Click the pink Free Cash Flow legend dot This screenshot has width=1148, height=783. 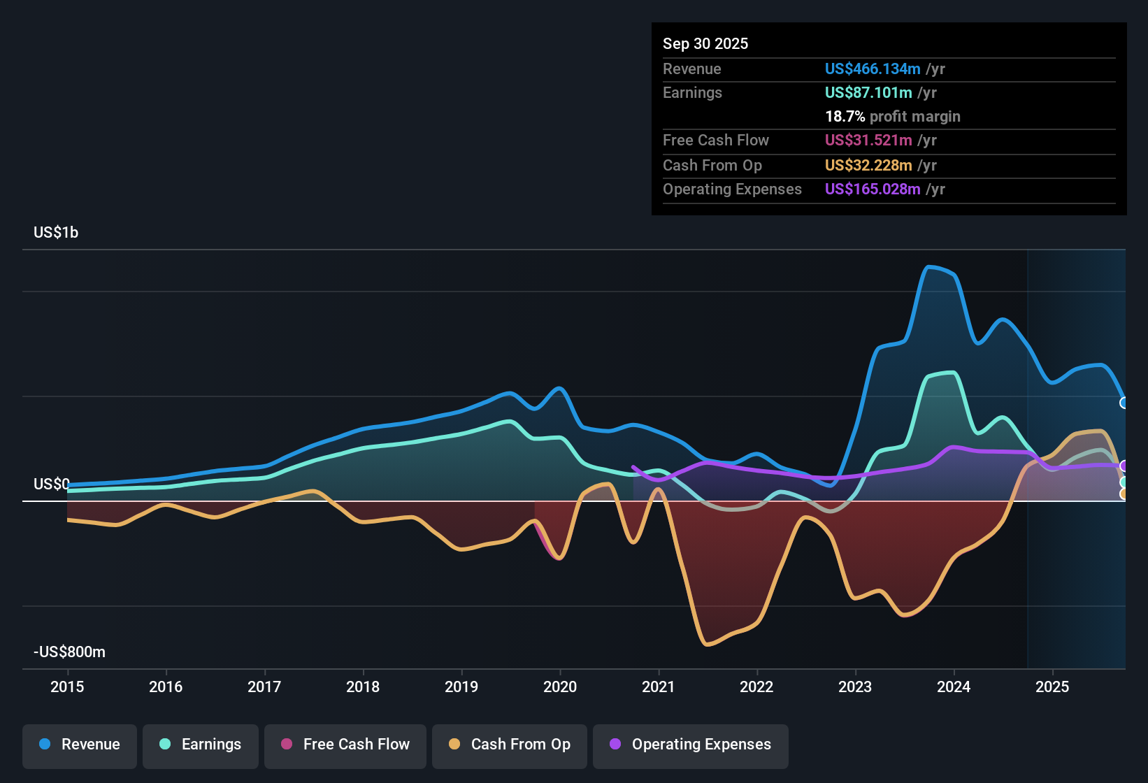[x=287, y=744]
